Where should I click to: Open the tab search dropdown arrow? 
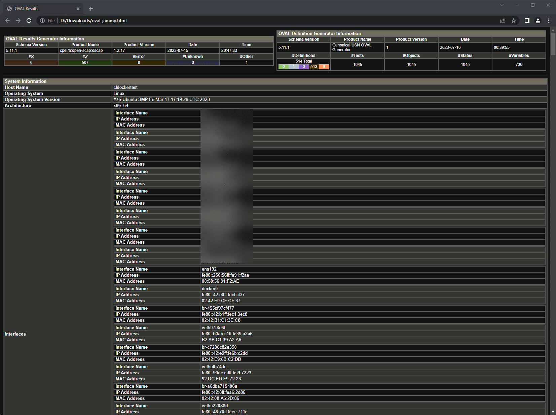[502, 5]
